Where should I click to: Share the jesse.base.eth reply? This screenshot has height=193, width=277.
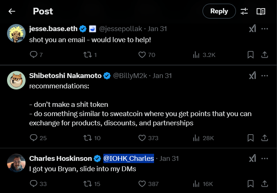click(x=264, y=55)
